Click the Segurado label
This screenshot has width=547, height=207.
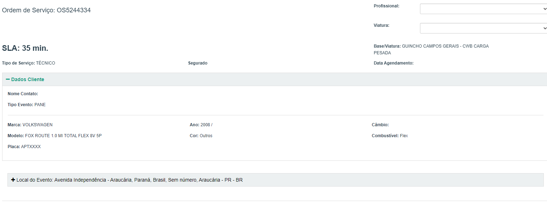(x=198, y=63)
